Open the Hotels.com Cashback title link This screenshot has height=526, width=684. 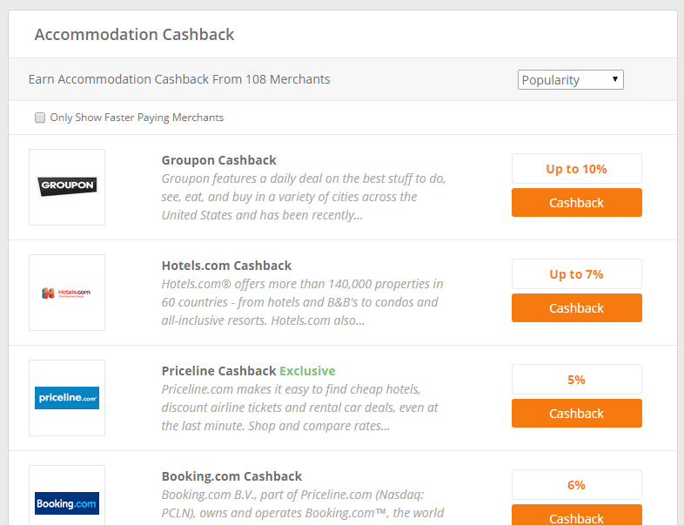point(226,266)
